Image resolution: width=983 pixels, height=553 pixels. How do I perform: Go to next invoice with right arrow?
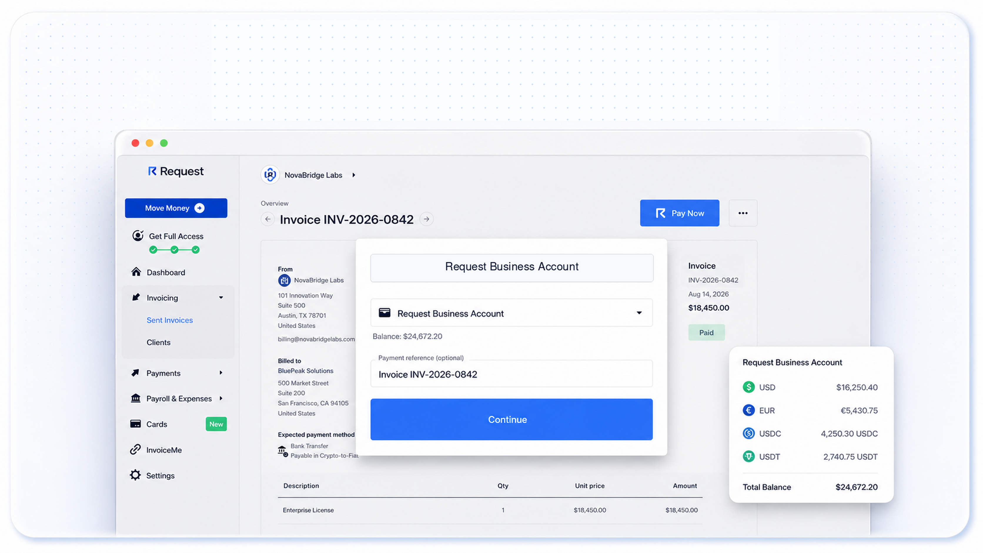point(427,219)
